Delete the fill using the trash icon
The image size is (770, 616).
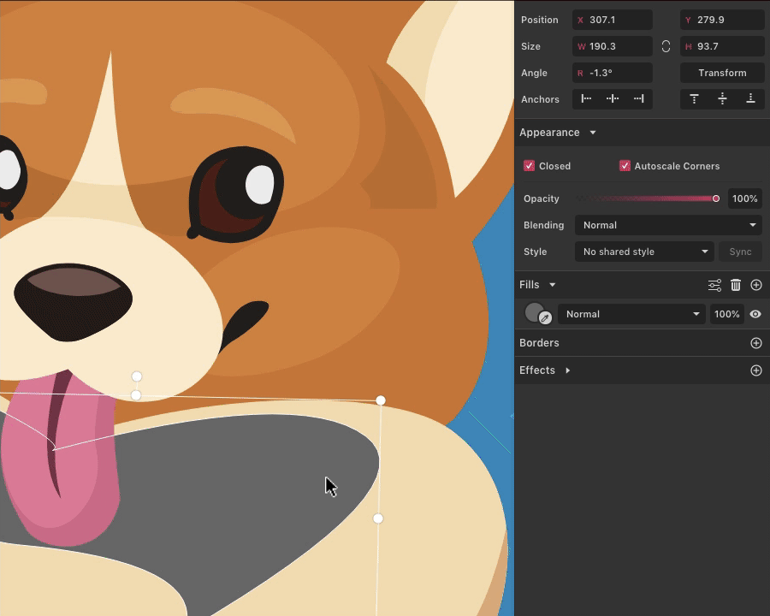pyautogui.click(x=736, y=285)
